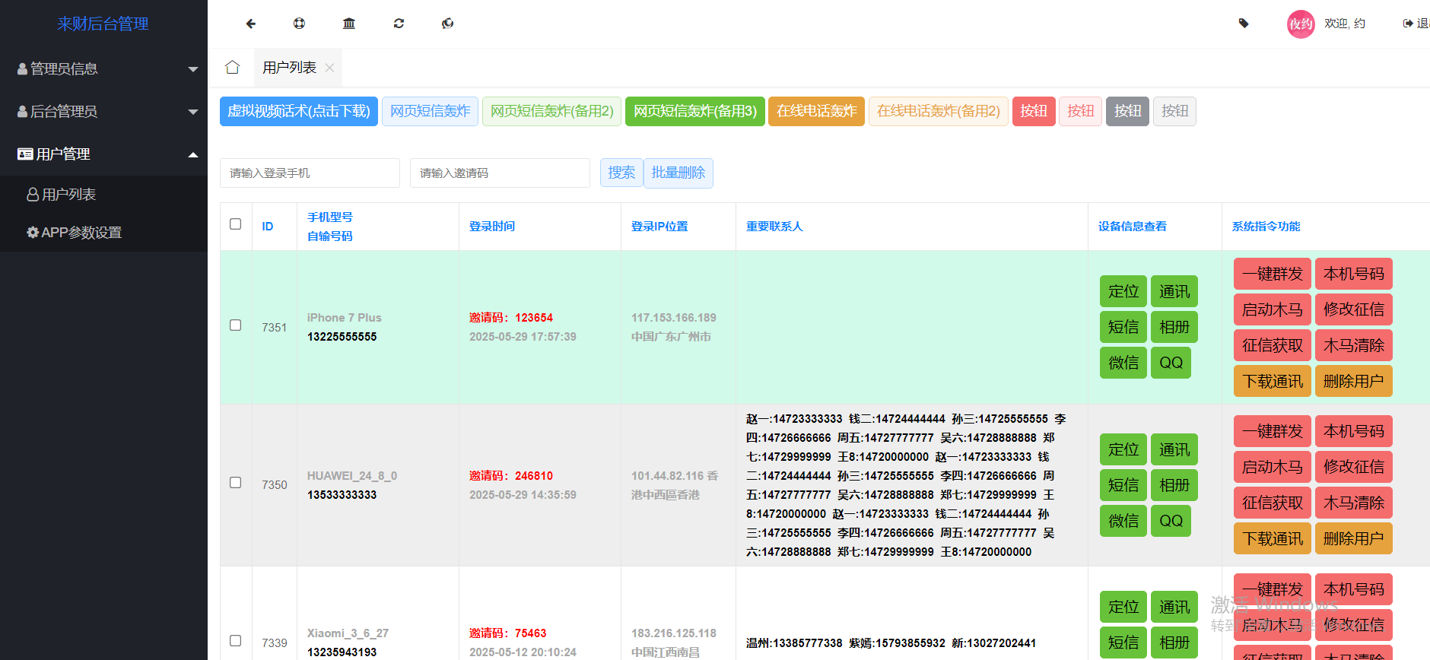
Task: Click the 登录IP位置 column header
Action: (659, 227)
